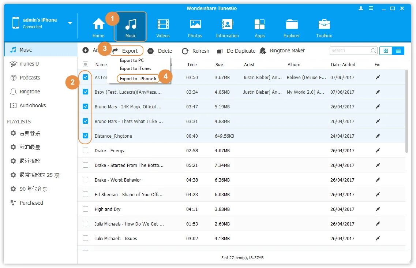Viewport: 416px width, 268px height.
Task: Click Fix pencil for Drake - Energy
Action: click(378, 150)
